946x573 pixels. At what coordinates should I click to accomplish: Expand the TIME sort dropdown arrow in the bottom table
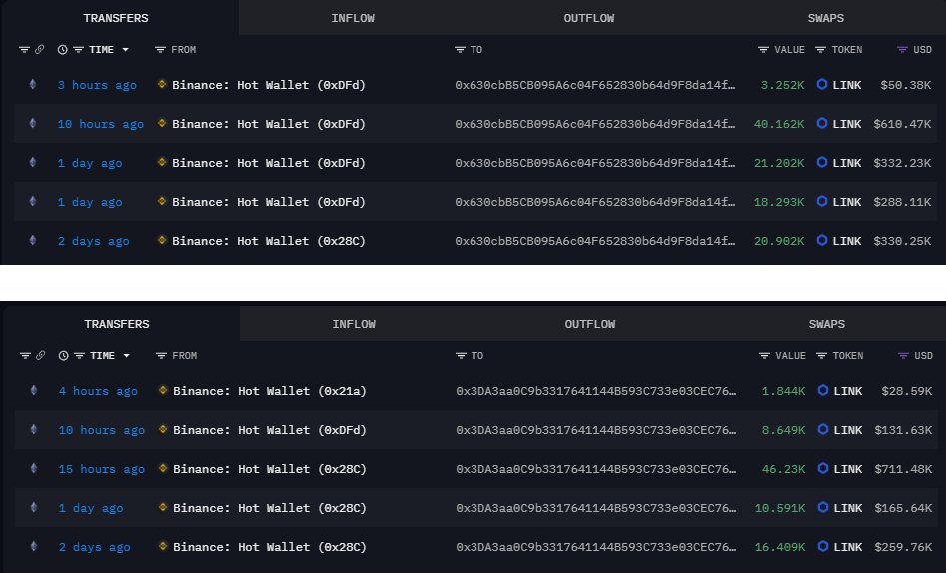(x=125, y=355)
